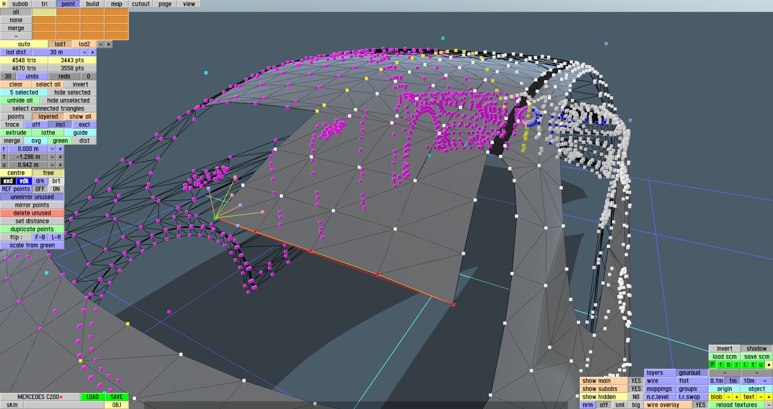The width and height of the screenshot is (773, 409).
Task: Open the subob mode tab
Action: click(20, 4)
